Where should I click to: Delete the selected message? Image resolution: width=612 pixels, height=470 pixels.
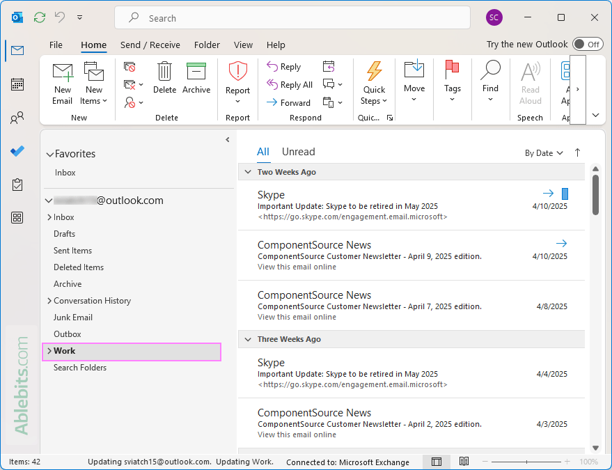164,78
